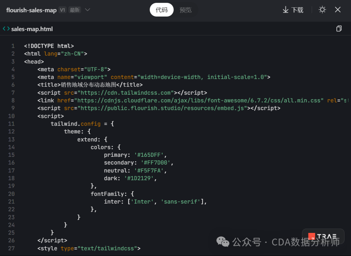Click the theme: { line

tap(77, 131)
